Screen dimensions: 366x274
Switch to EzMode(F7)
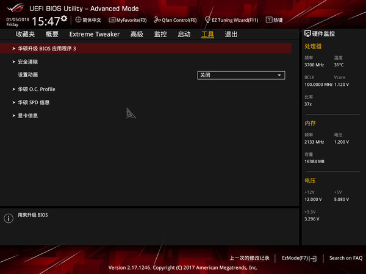pos(295,258)
